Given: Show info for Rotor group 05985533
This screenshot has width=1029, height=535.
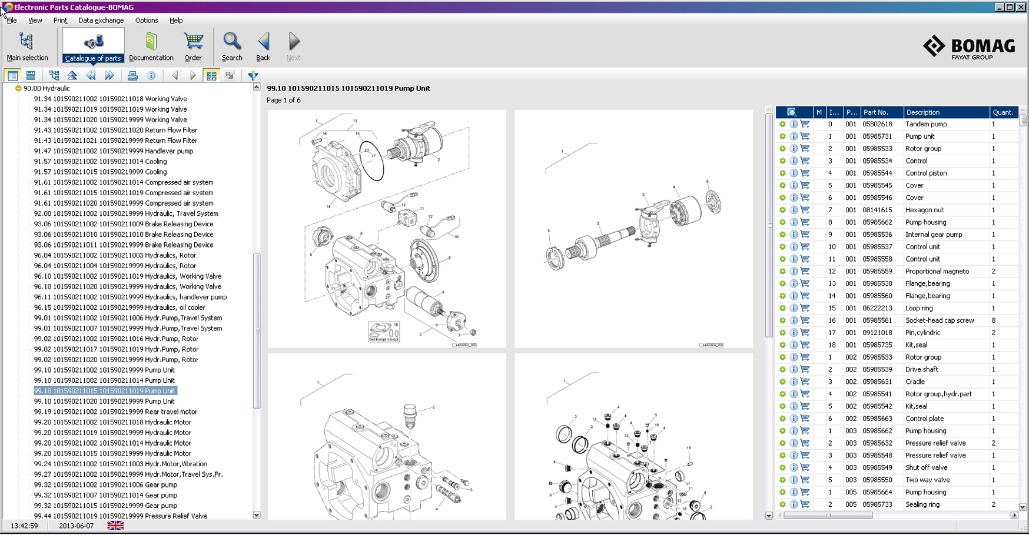Looking at the screenshot, I should pos(794,149).
